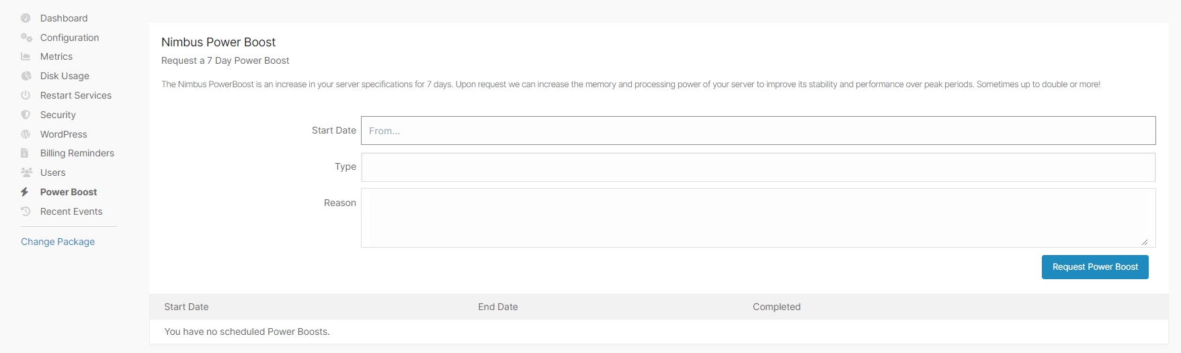The width and height of the screenshot is (1181, 353).
Task: Click the Start Date form label
Action: pos(334,130)
